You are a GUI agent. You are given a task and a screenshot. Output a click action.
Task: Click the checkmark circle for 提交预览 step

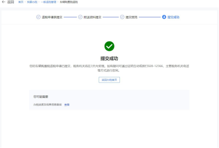click(x=122, y=17)
